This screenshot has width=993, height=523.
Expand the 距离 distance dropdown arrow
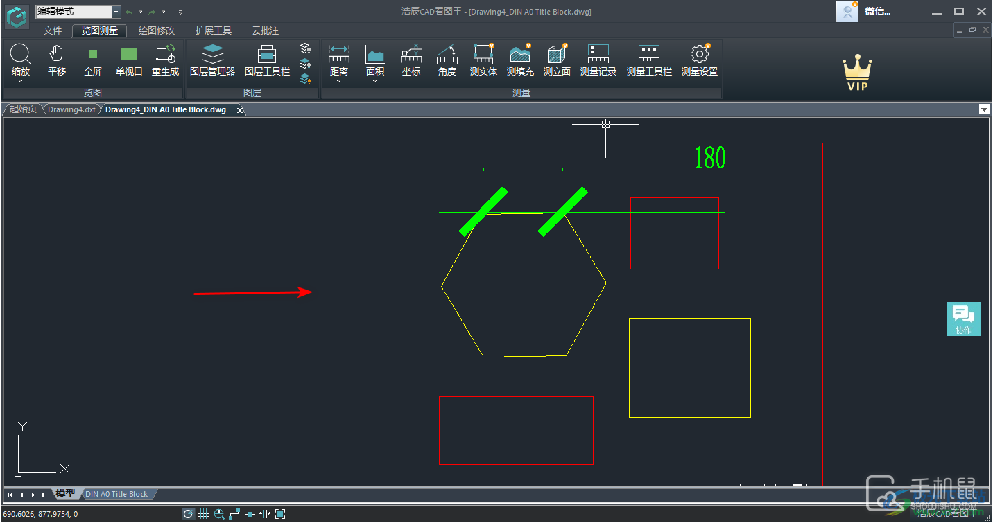click(339, 81)
